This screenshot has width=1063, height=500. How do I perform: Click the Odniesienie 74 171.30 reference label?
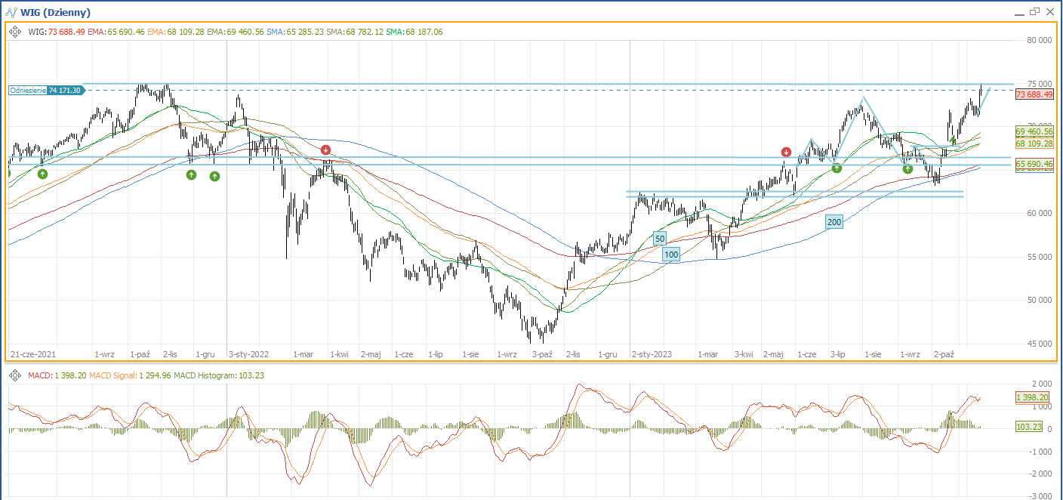[46, 90]
